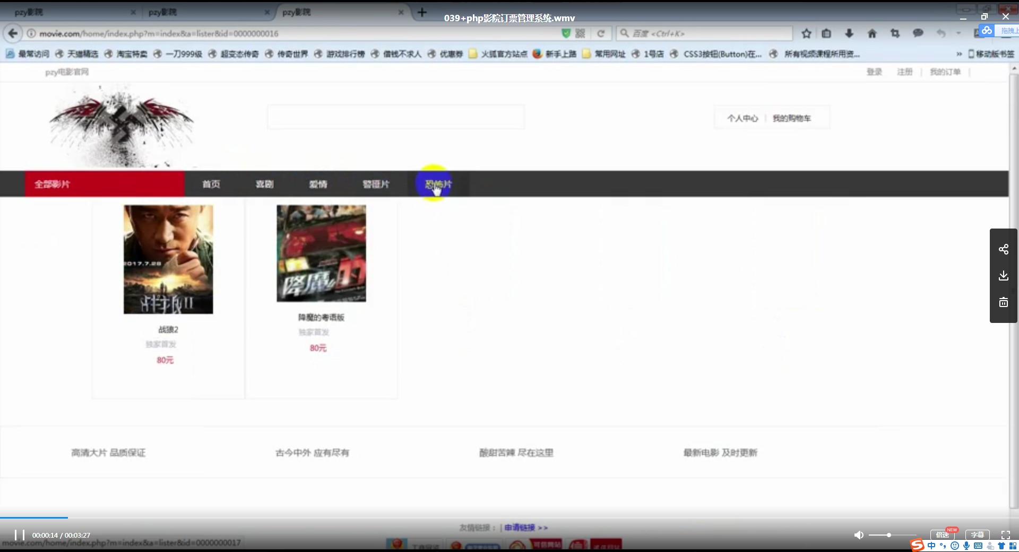Click the undo arrow icon in toolbar
The height and width of the screenshot is (552, 1019).
click(941, 33)
